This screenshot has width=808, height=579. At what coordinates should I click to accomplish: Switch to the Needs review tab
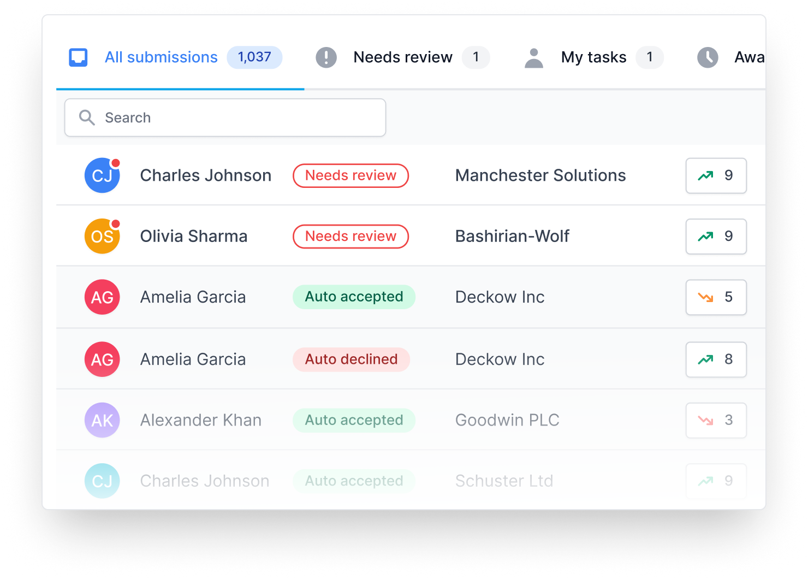[403, 57]
